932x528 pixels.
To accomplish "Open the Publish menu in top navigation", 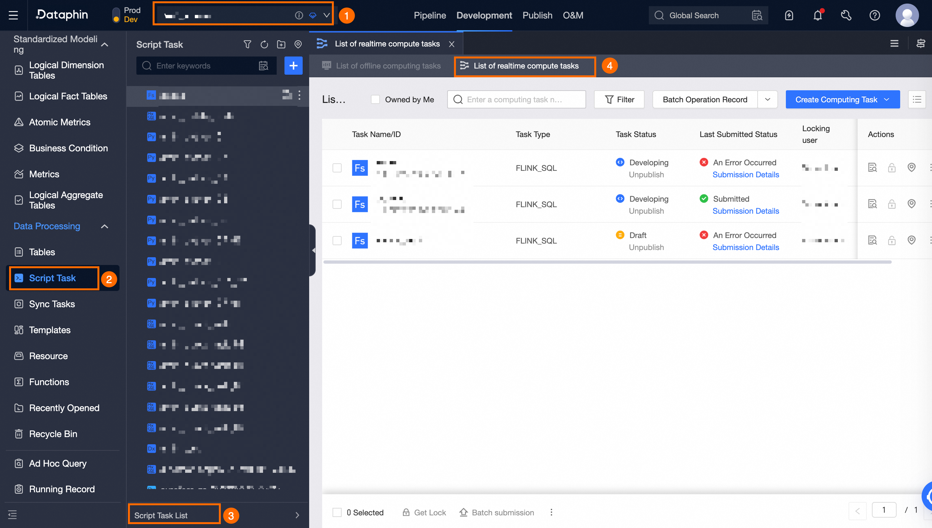I will tap(537, 15).
